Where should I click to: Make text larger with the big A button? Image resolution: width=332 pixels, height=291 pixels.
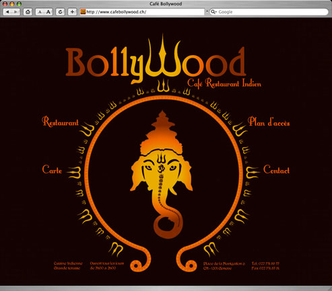tap(48, 12)
